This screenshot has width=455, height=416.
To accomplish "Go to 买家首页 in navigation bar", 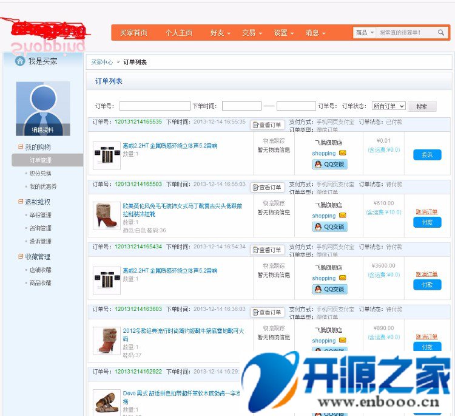I will [x=134, y=33].
